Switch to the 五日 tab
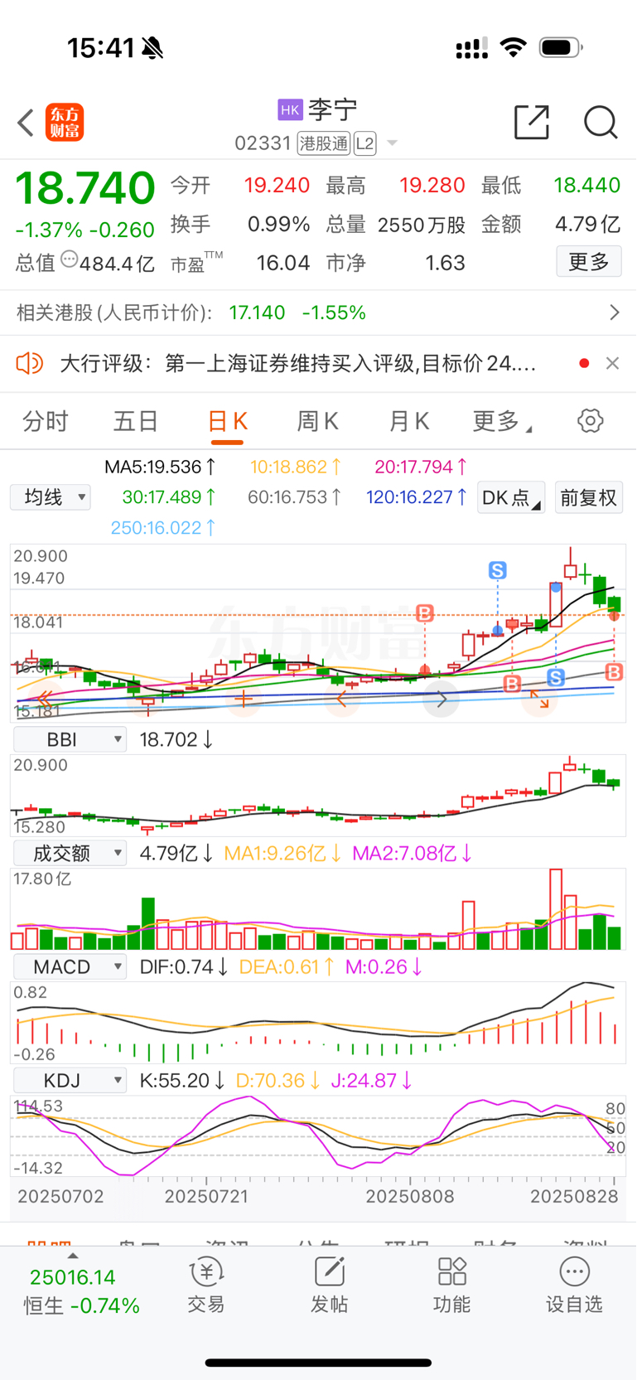The width and height of the screenshot is (637, 1380). (136, 421)
